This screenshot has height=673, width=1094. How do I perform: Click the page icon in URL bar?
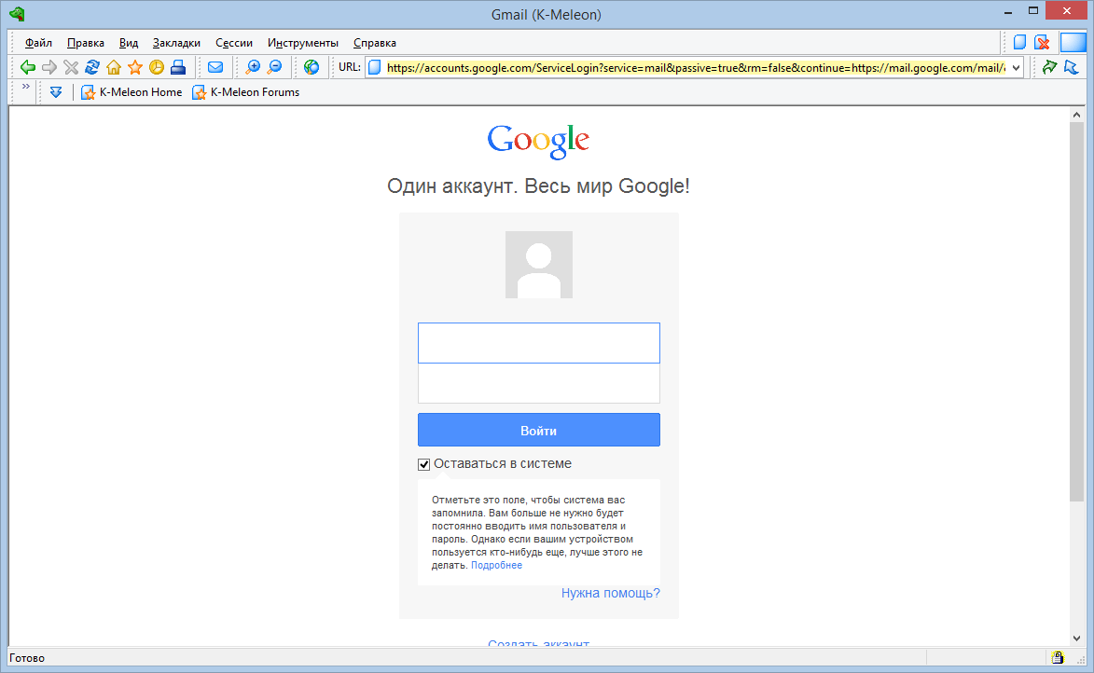(375, 68)
